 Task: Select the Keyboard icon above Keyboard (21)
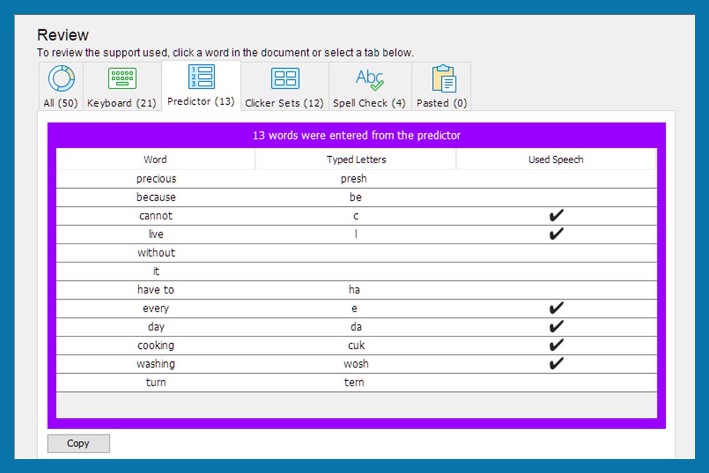point(122,78)
